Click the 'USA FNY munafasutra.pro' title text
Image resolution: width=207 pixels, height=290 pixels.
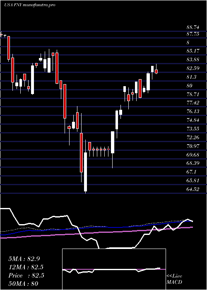pos(29,5)
